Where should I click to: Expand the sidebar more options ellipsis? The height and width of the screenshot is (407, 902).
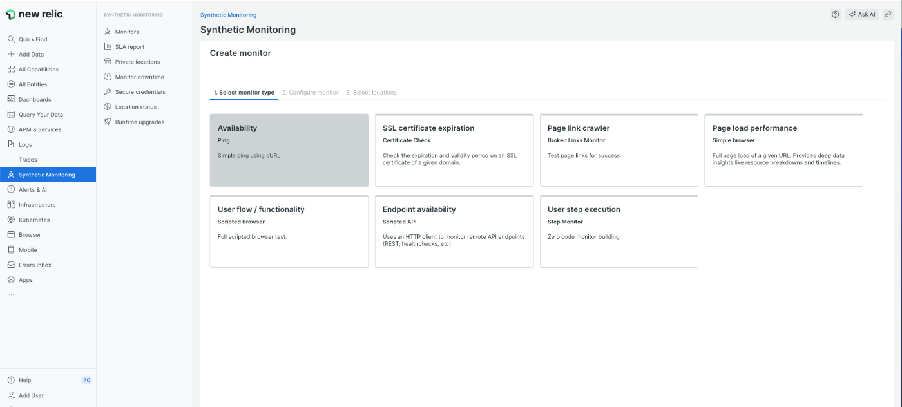(11, 294)
